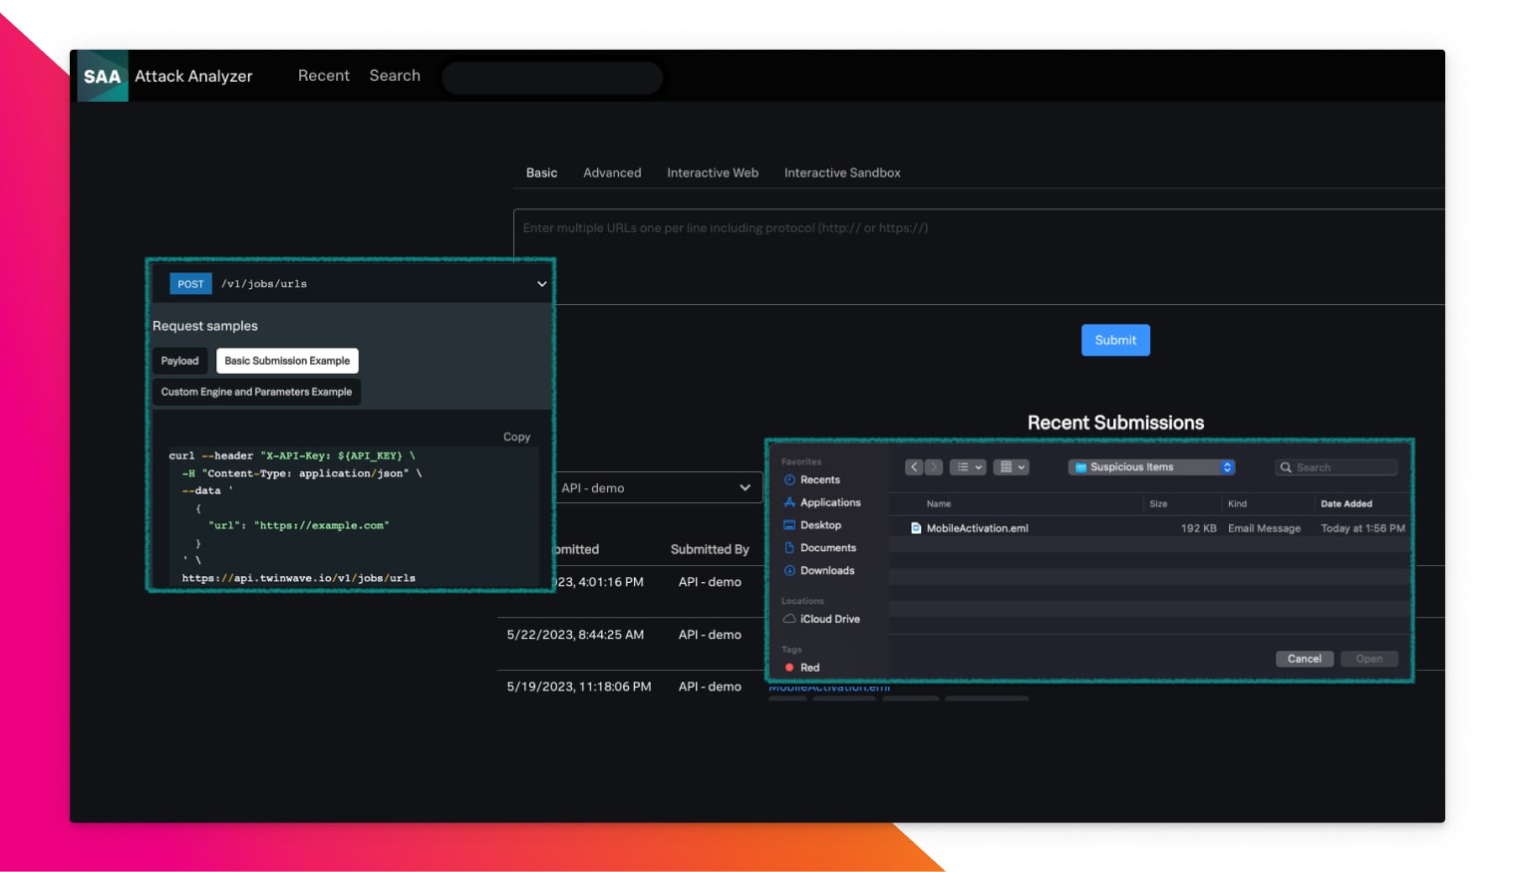1515x872 pixels.
Task: Click the POST method badge
Action: tap(190, 284)
